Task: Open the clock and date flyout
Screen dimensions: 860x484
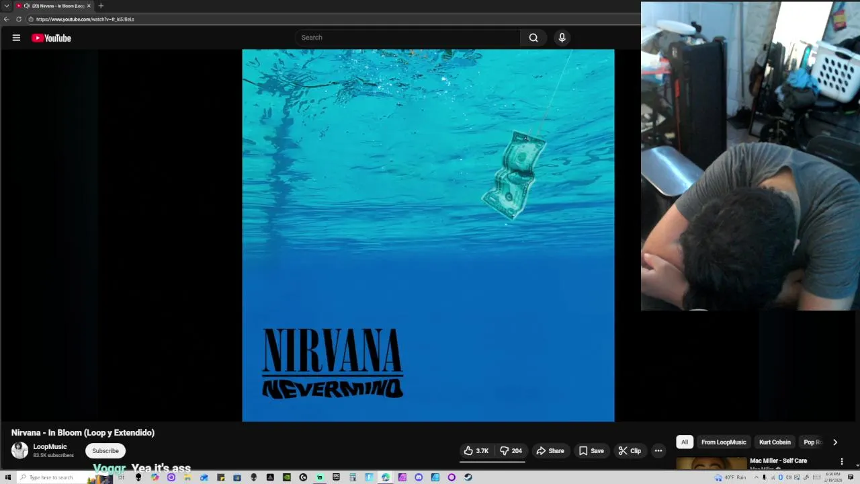Action: pyautogui.click(x=833, y=477)
